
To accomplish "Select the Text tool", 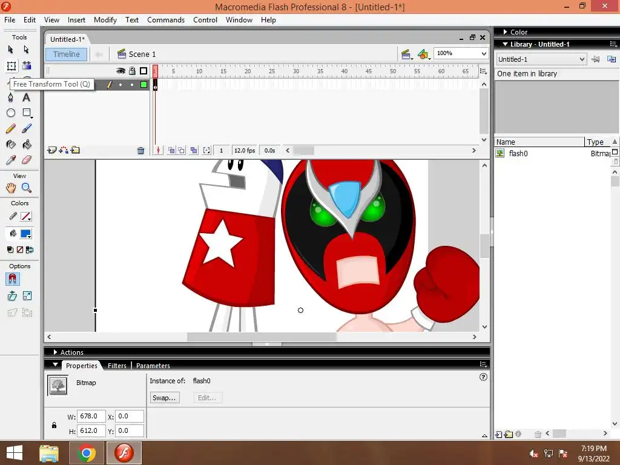I will point(26,97).
